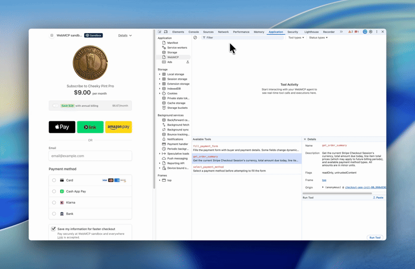Open the checkout-app-init origin link
This screenshot has height=269, width=415.
point(365,187)
